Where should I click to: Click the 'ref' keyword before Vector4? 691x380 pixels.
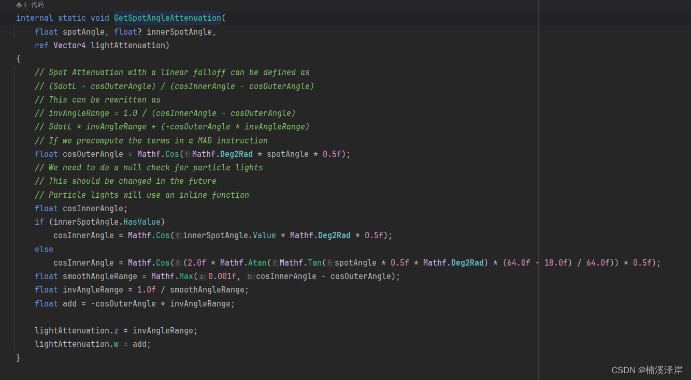click(42, 46)
